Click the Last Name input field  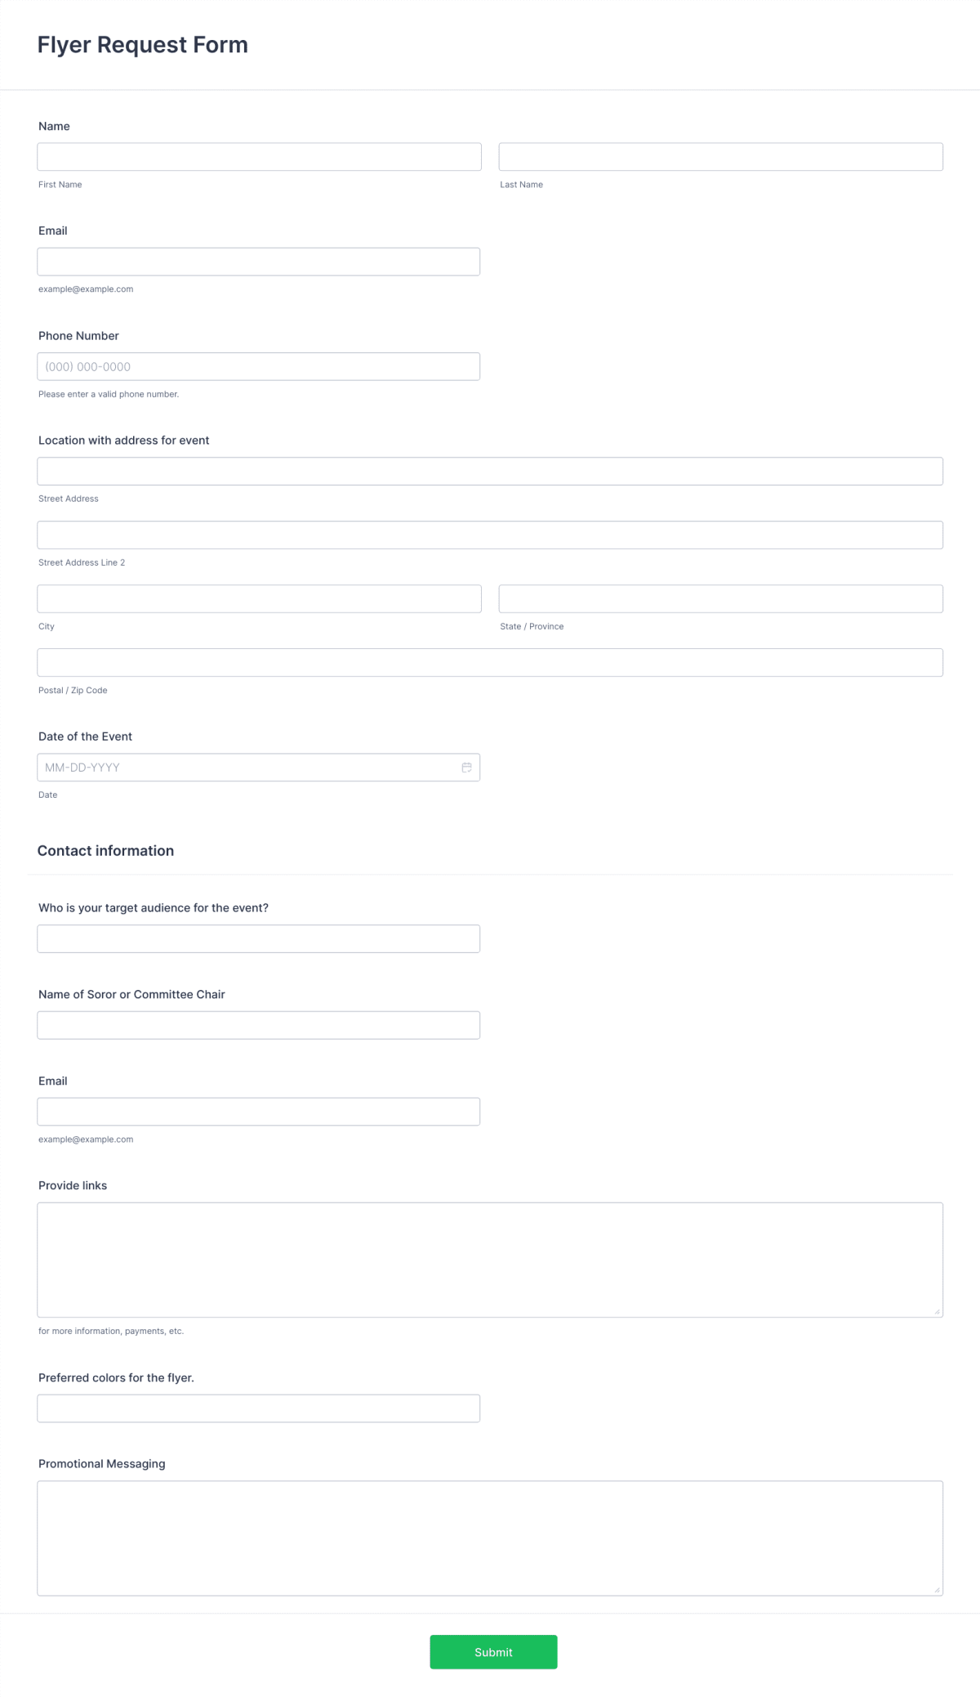tap(721, 156)
